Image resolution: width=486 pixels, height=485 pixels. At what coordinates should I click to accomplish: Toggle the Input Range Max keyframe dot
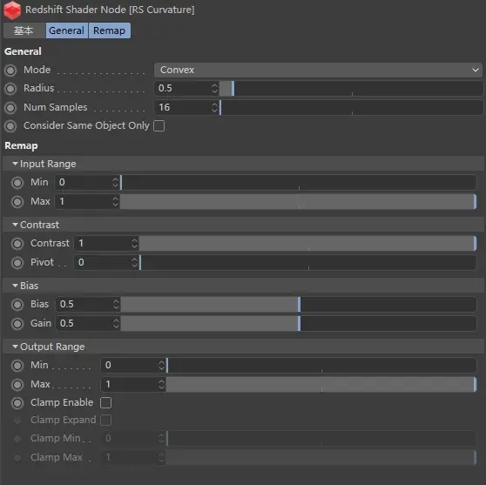click(17, 202)
